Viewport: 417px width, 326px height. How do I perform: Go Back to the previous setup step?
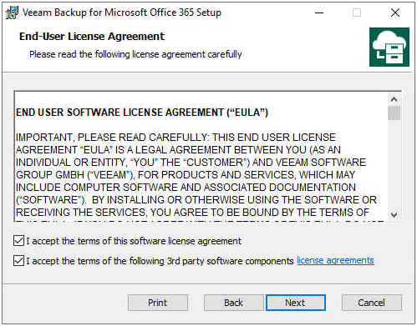tap(234, 303)
